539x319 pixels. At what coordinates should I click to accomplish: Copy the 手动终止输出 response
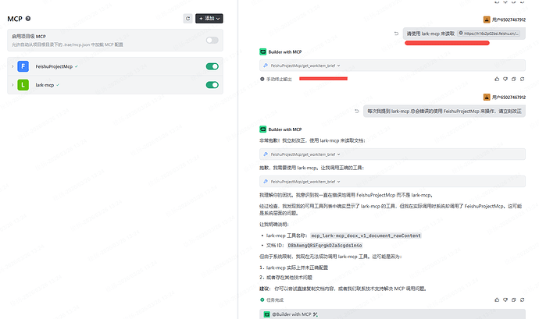point(513,79)
